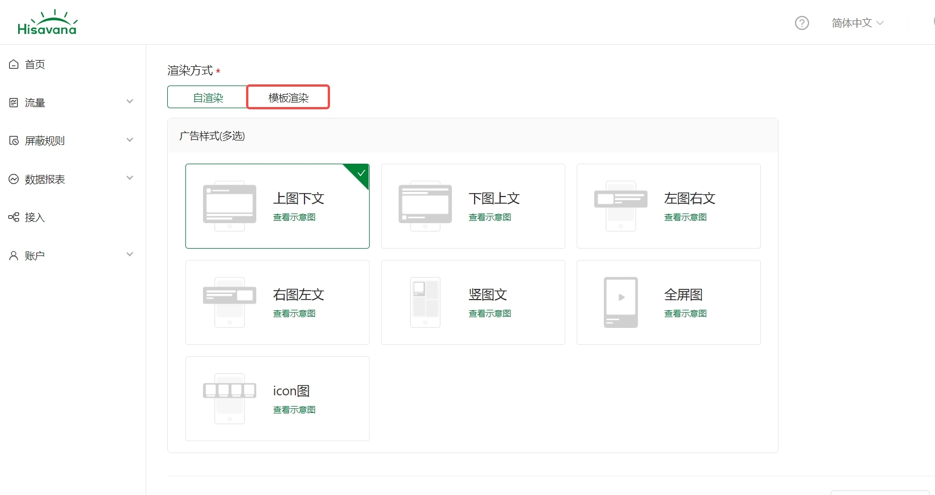Switch to the 模板渲染 rendering tab
Screen dimensions: 935x495
288,97
